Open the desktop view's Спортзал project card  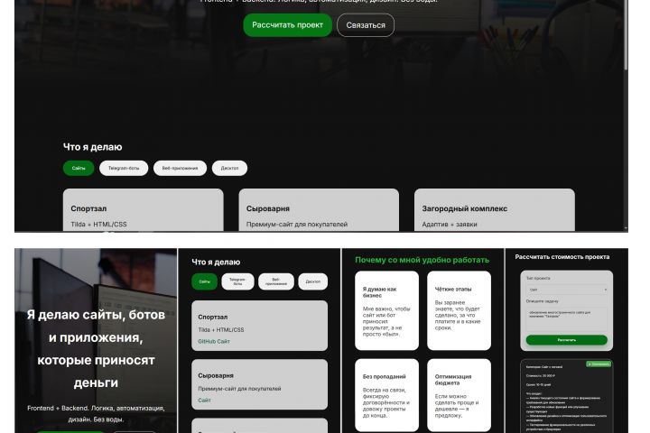[x=143, y=210]
